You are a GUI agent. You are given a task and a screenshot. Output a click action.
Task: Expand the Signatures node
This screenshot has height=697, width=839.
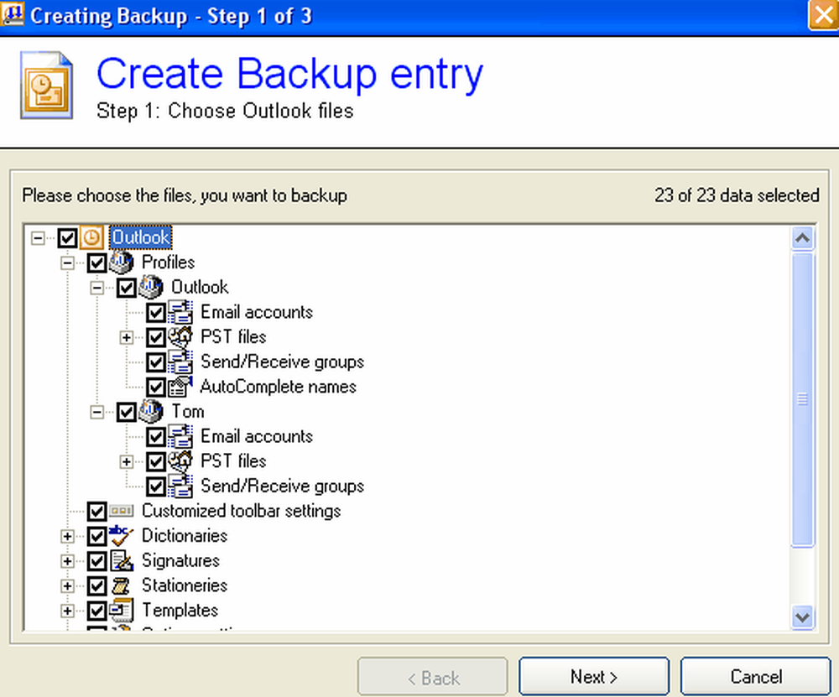point(67,561)
